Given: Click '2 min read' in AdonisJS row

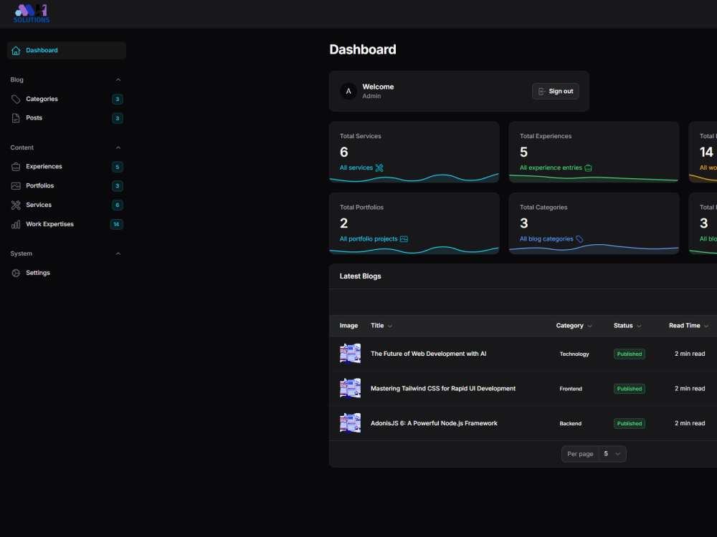Looking at the screenshot, I should click(x=690, y=423).
